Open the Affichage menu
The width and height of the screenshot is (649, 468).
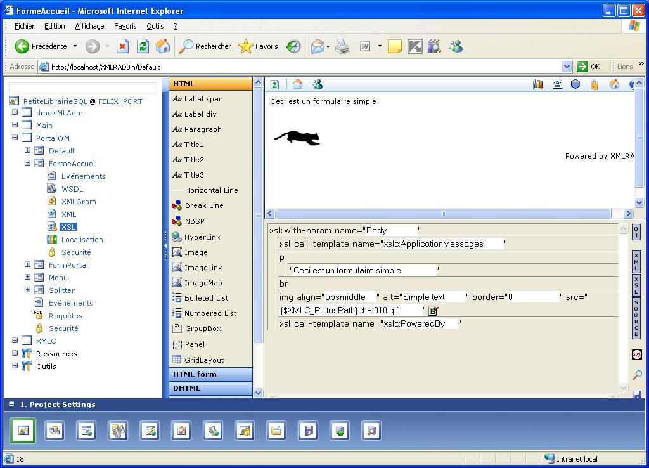[x=89, y=26]
